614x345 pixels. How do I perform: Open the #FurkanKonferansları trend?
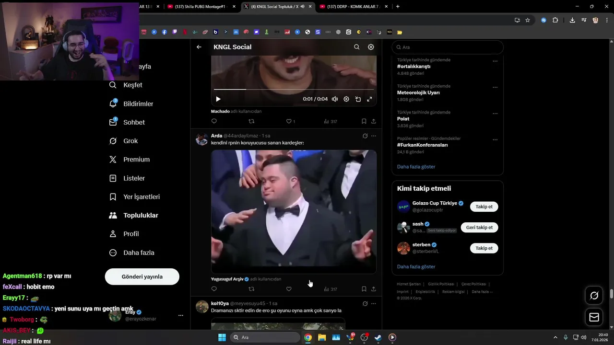click(x=422, y=145)
